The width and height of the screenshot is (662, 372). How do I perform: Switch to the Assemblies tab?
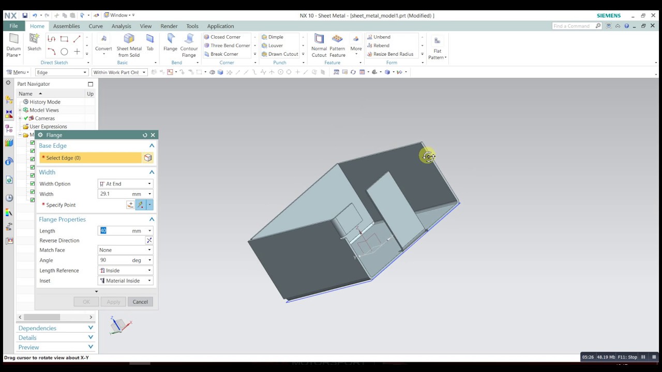point(66,26)
